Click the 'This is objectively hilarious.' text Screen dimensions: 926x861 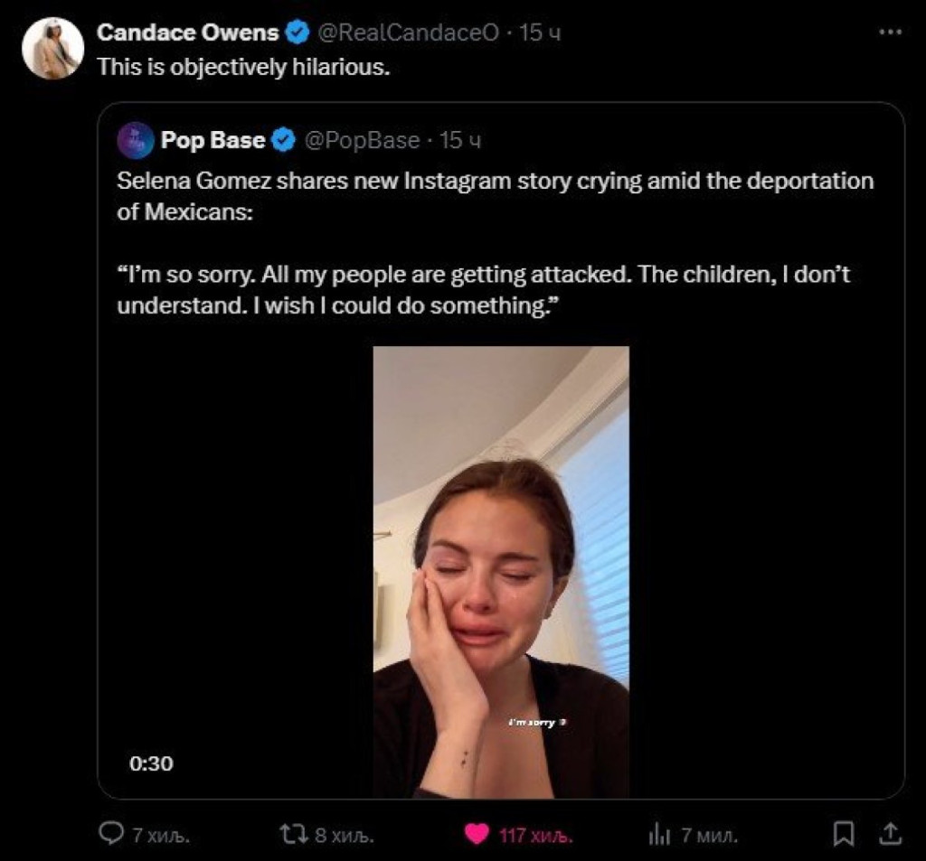243,67
